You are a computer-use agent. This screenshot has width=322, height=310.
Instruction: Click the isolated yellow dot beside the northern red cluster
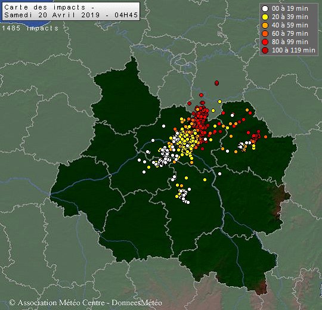(x=219, y=101)
